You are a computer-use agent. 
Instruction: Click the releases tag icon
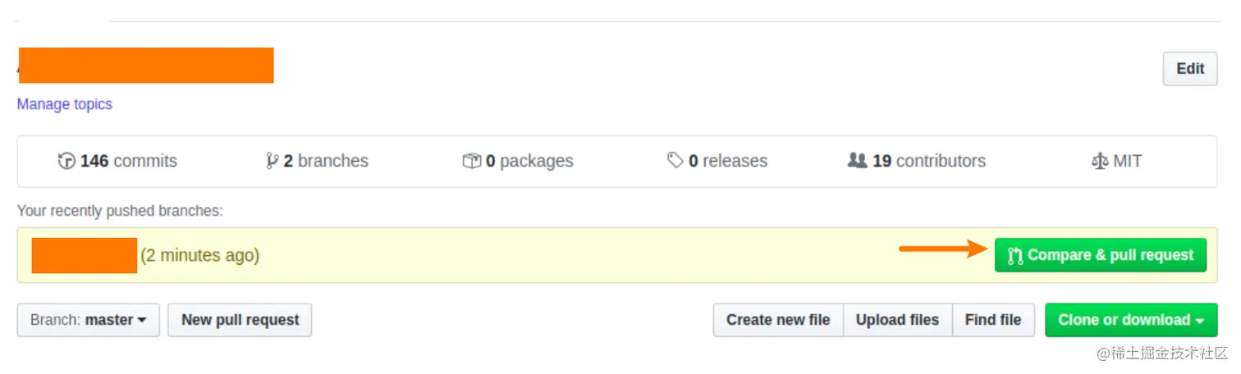[x=675, y=161]
